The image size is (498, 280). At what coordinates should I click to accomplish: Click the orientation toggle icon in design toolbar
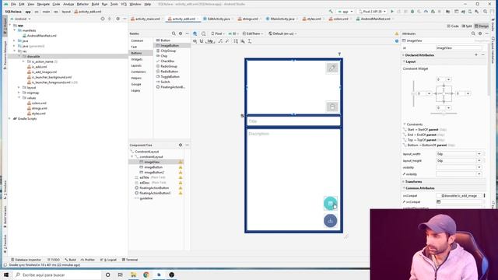tap(203, 33)
